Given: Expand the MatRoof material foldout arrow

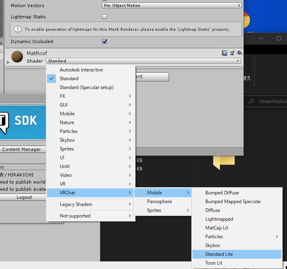Looking at the screenshot, I should click(8, 62).
